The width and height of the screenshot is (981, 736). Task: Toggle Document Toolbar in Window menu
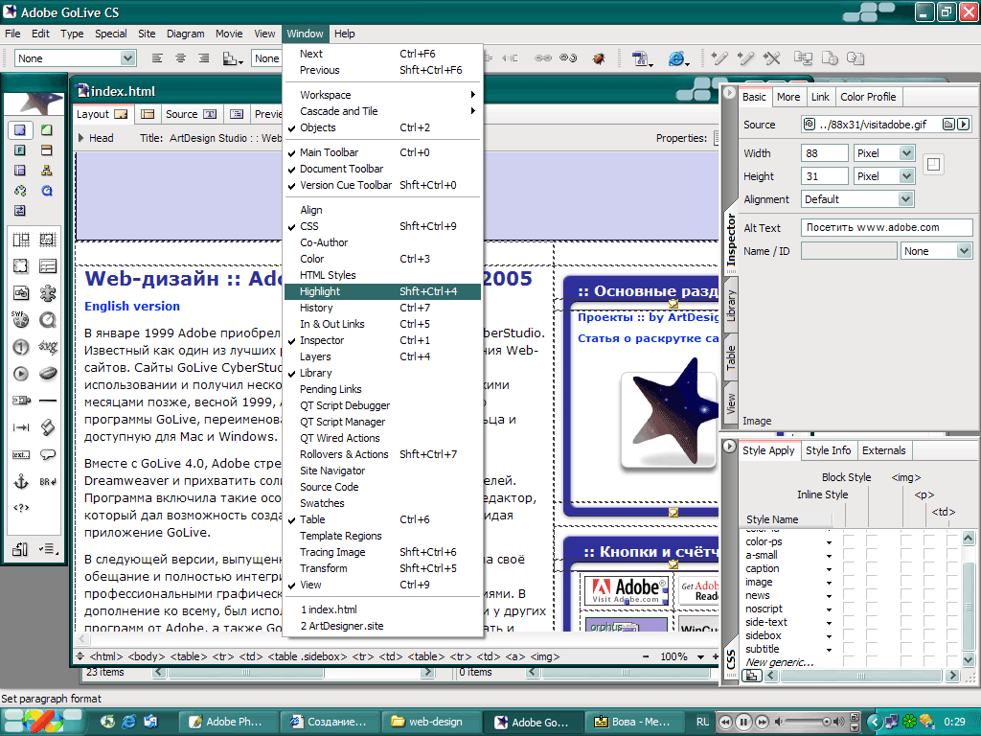[382, 169]
